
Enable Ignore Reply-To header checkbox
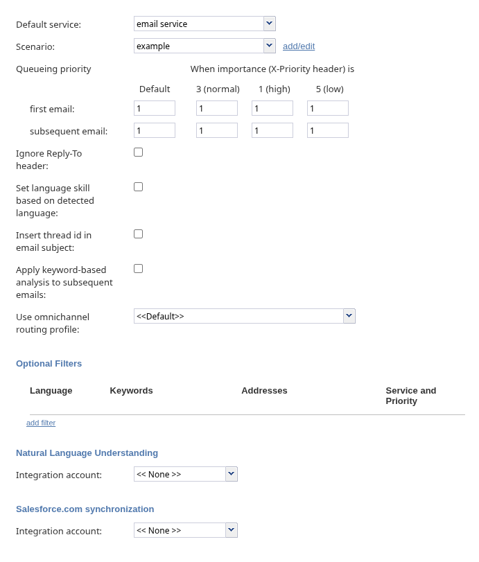click(x=139, y=152)
